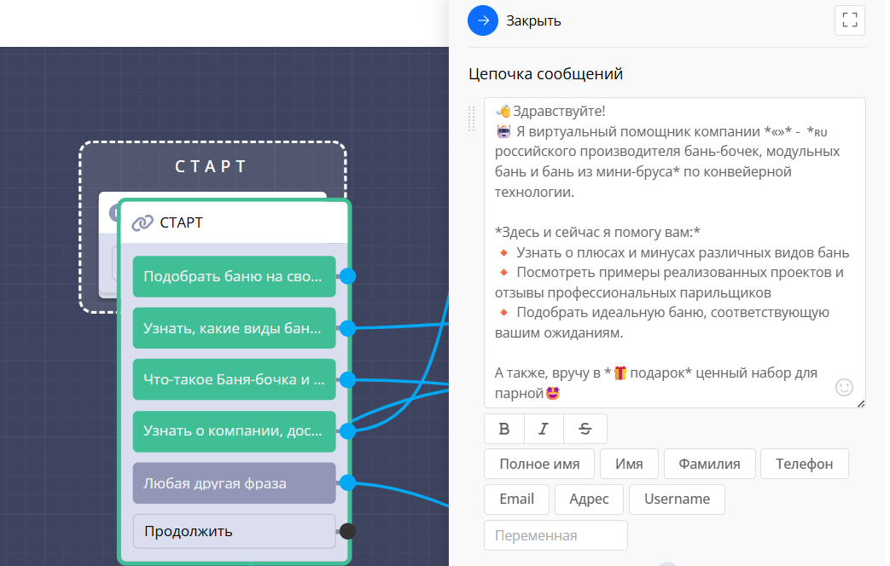Screen dimensions: 890x566
Task: Insert the Email variable
Action: (x=516, y=500)
